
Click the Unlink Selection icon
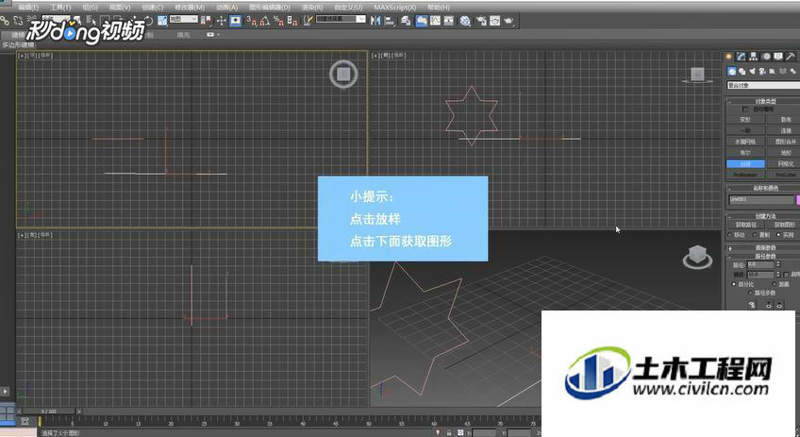click(x=18, y=21)
